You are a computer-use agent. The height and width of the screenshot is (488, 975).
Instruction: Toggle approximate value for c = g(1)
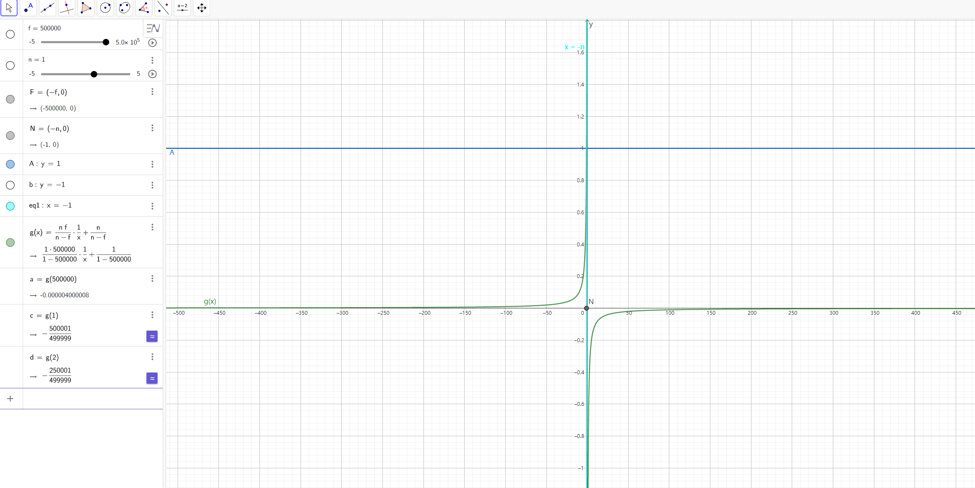[x=152, y=336]
